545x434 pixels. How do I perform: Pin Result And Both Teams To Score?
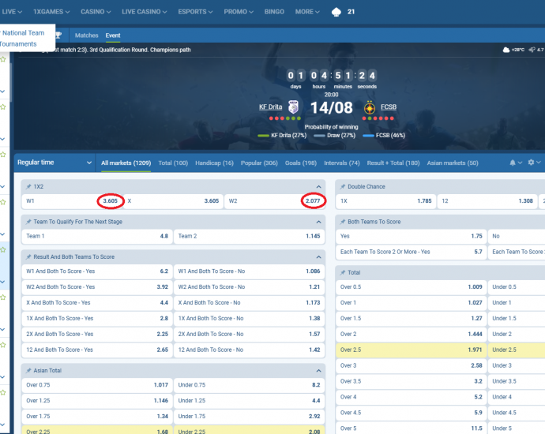click(x=28, y=256)
